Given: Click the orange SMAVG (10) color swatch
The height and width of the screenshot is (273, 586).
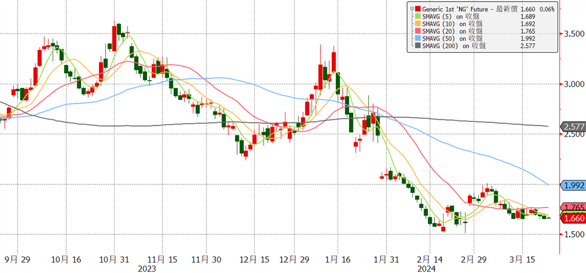Looking at the screenshot, I should pos(418,24).
